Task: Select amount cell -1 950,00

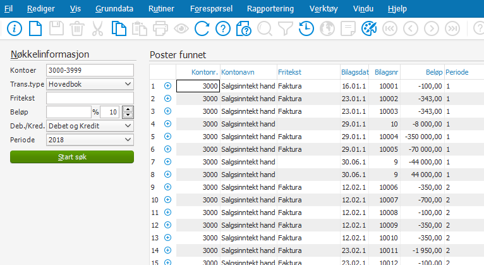Action: tap(422, 250)
